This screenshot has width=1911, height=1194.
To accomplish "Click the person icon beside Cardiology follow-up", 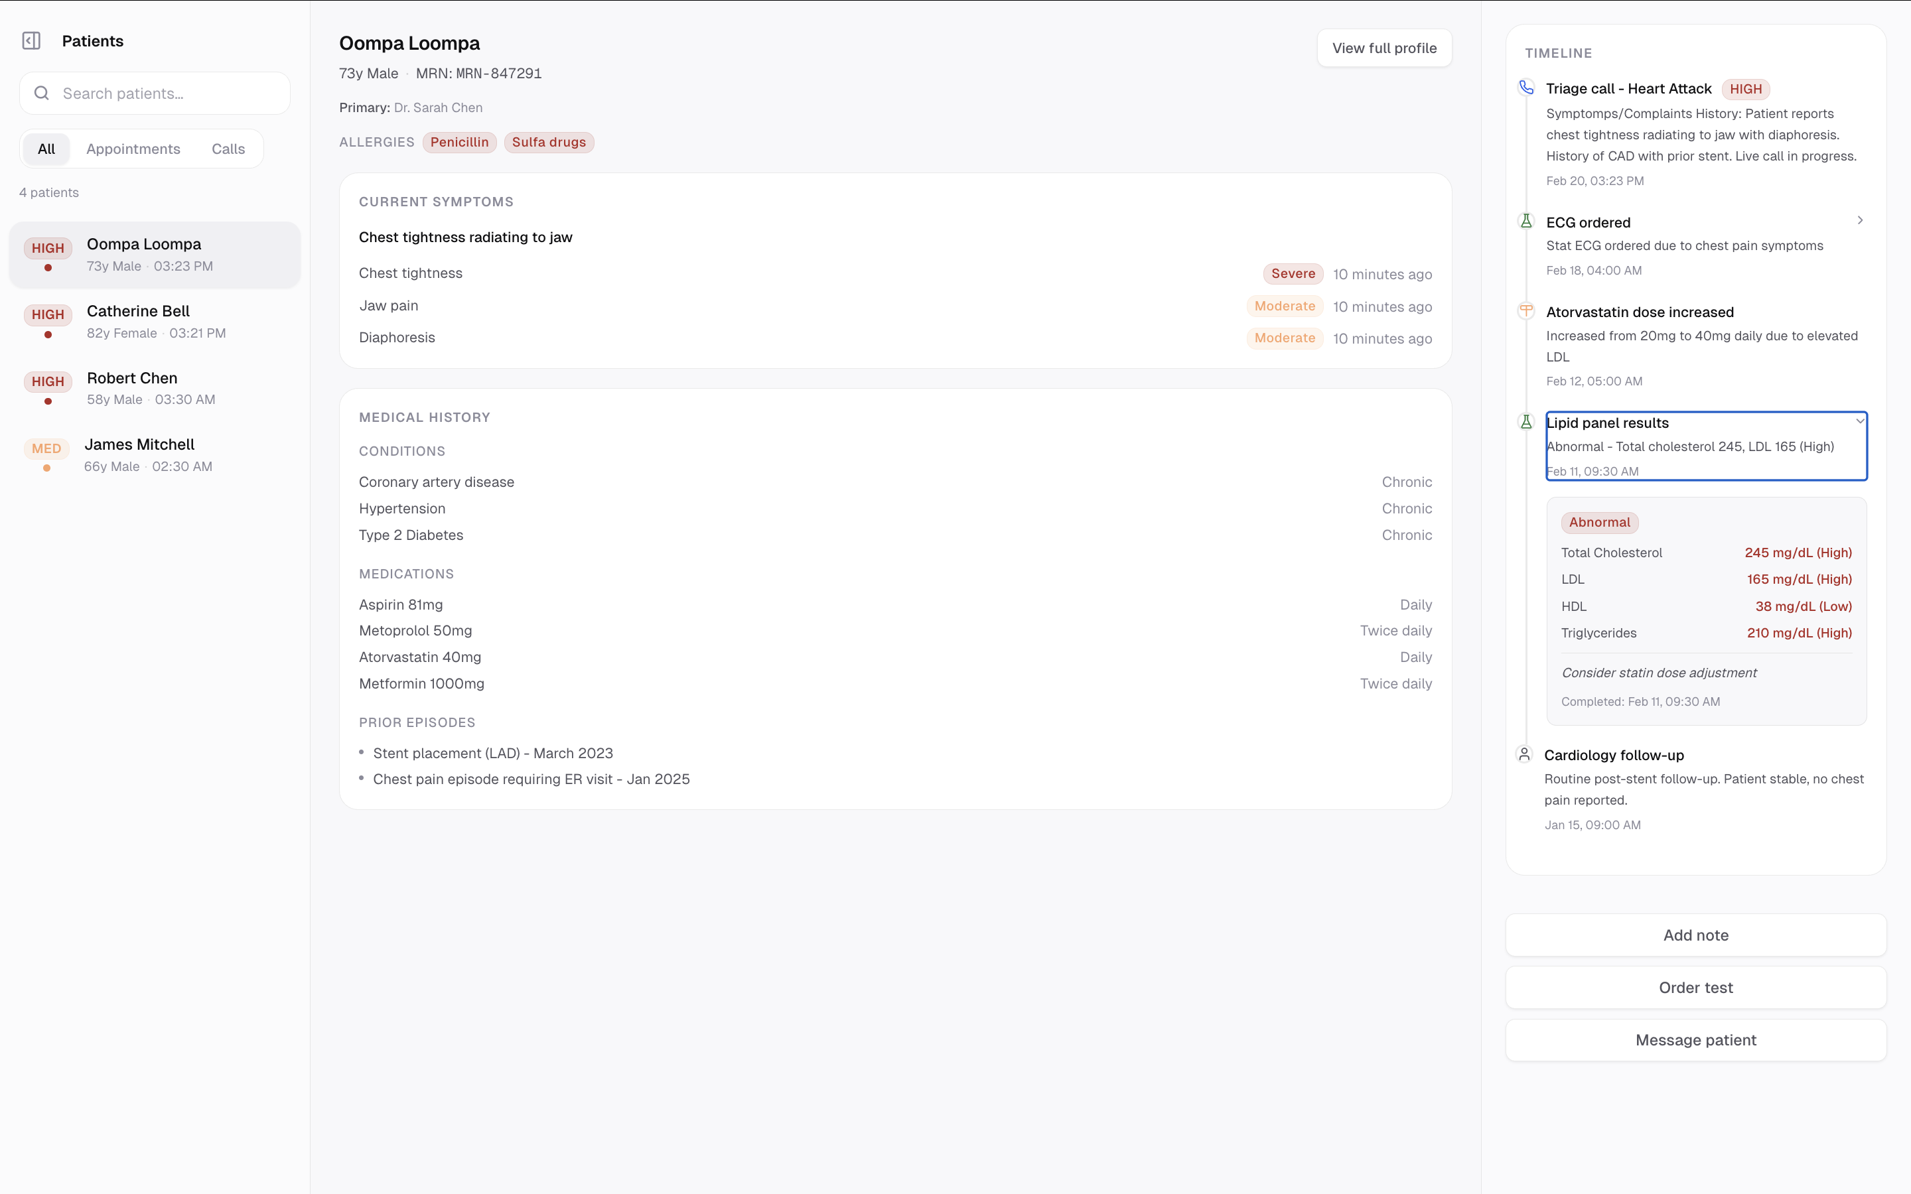I will 1524,754.
